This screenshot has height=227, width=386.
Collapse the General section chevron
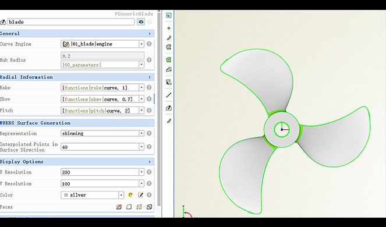pyautogui.click(x=150, y=34)
